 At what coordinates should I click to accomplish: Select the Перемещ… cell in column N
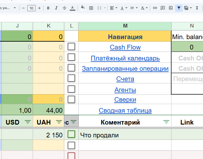(x=188, y=78)
